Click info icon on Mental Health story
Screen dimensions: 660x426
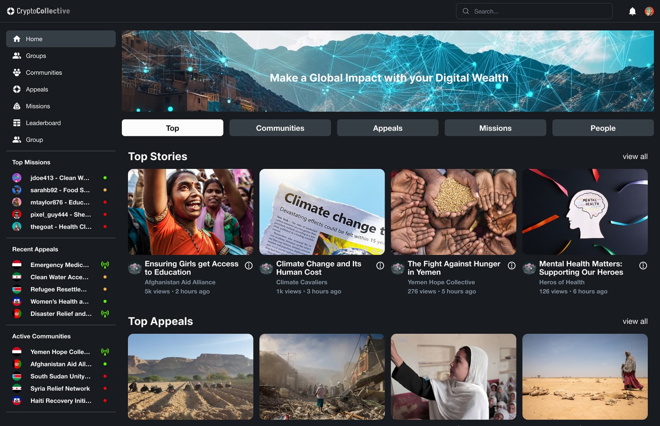(x=643, y=265)
